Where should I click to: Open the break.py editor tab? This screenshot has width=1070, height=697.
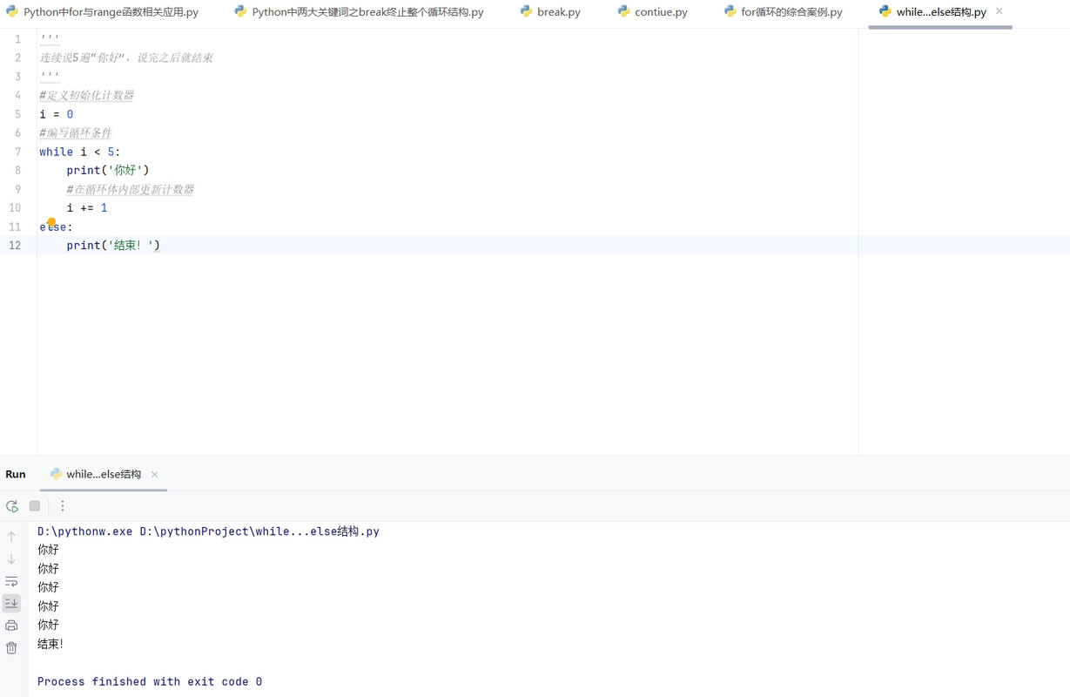(550, 12)
